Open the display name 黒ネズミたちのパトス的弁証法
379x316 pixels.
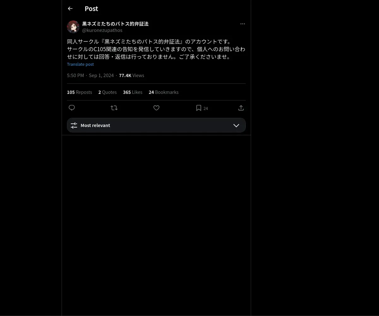click(x=115, y=24)
